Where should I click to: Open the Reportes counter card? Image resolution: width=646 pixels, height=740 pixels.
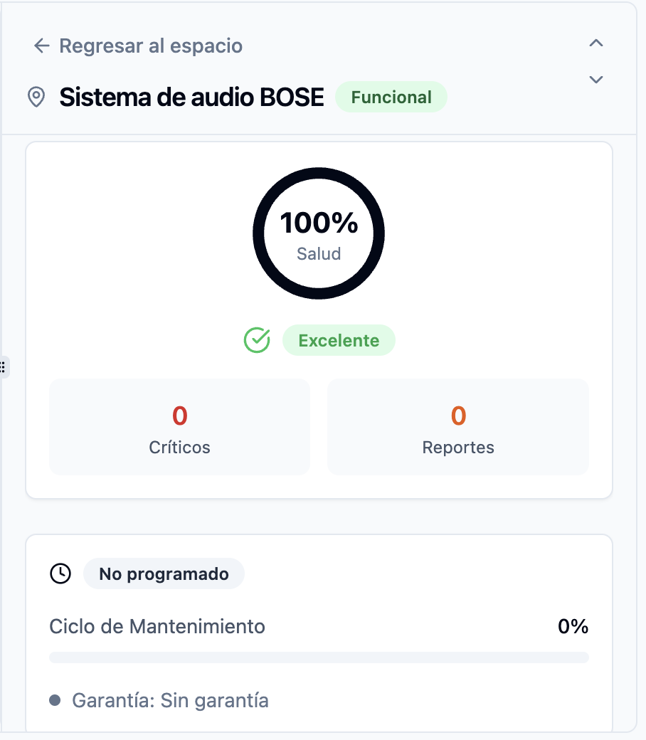(x=458, y=427)
